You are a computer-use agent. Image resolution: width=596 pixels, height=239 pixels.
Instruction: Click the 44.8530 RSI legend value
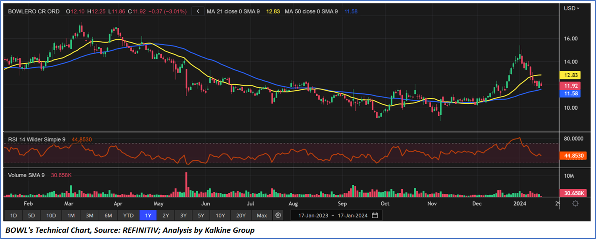point(82,139)
